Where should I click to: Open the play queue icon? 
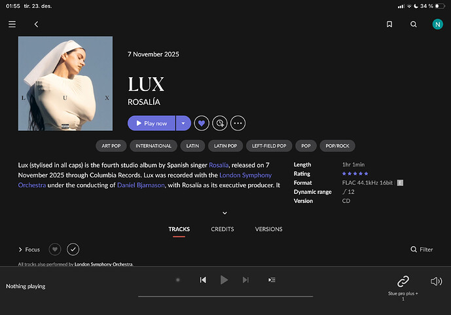[272, 280]
